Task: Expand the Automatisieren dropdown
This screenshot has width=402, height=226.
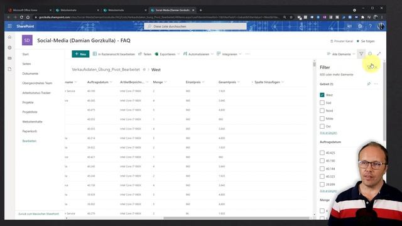Action: (x=212, y=54)
